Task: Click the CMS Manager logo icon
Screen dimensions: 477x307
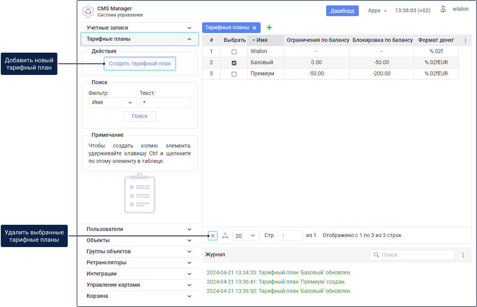Action: tap(88, 12)
